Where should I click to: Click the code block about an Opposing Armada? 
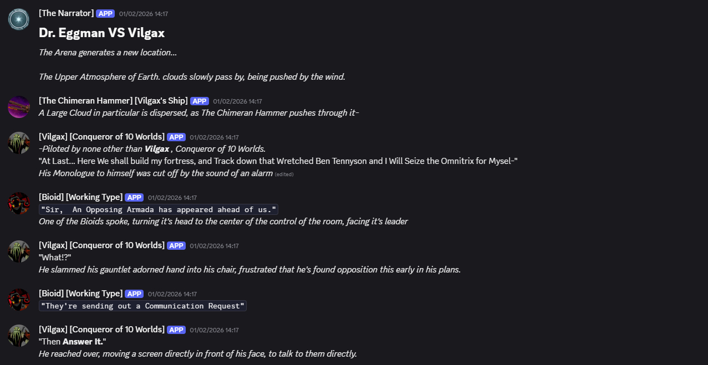point(158,209)
